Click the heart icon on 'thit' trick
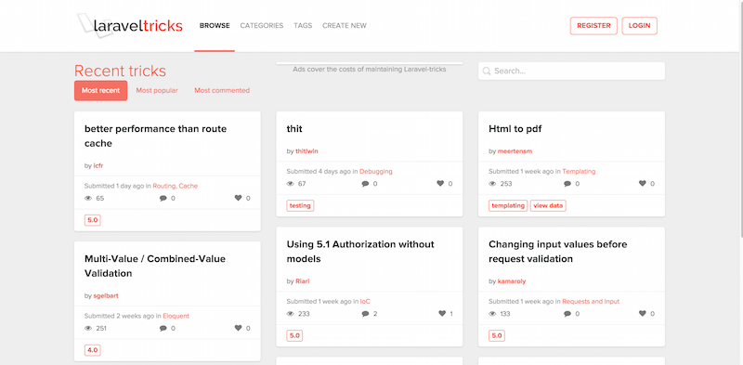743x365 pixels. pyautogui.click(x=440, y=184)
